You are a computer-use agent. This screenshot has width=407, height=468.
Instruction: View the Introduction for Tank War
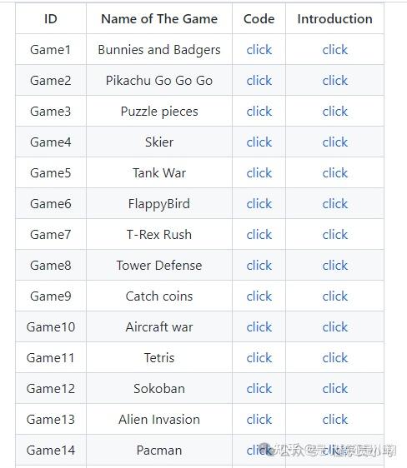pos(334,173)
